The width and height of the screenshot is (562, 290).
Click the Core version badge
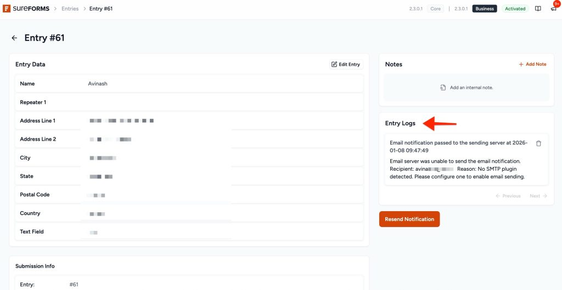point(435,9)
